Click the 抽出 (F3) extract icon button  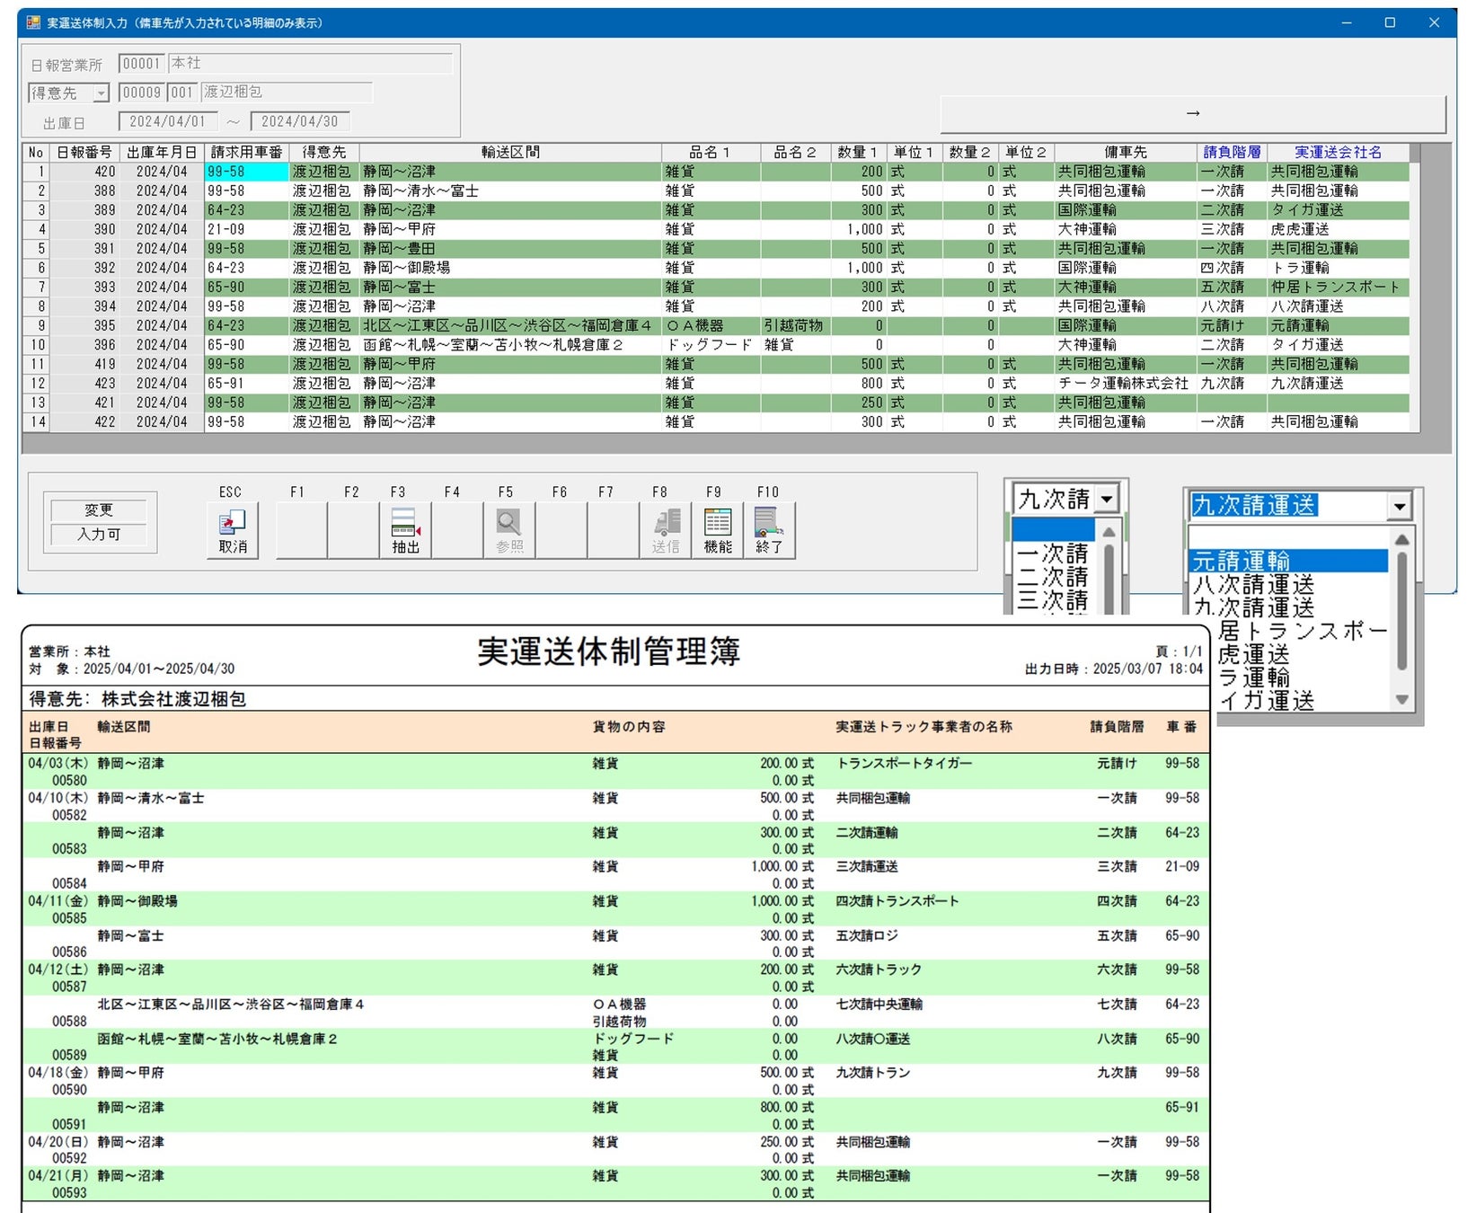click(405, 530)
